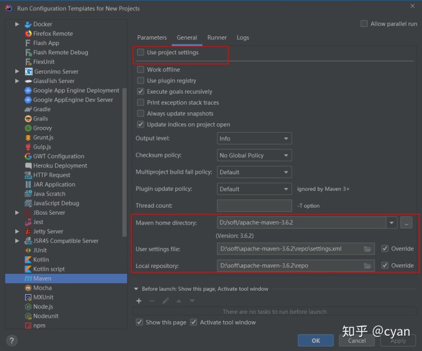Toggle Use plugin registry checkbox
Screen dimensions: 422x351
click(x=141, y=81)
